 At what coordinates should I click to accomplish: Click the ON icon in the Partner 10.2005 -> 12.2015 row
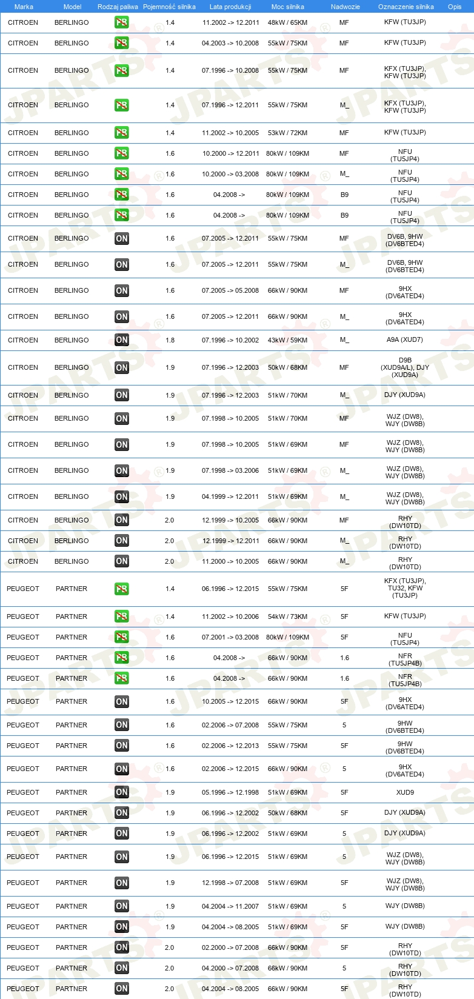pos(122,702)
